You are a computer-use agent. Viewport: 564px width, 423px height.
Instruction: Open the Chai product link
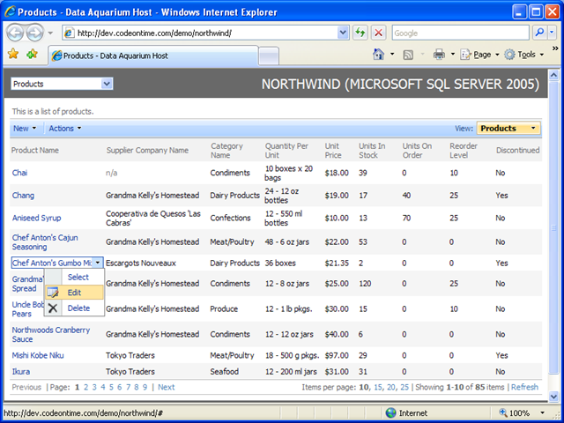pos(19,173)
